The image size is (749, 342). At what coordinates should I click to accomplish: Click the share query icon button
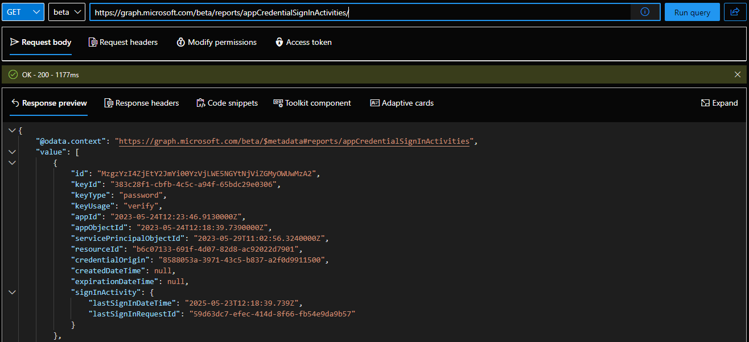click(735, 12)
